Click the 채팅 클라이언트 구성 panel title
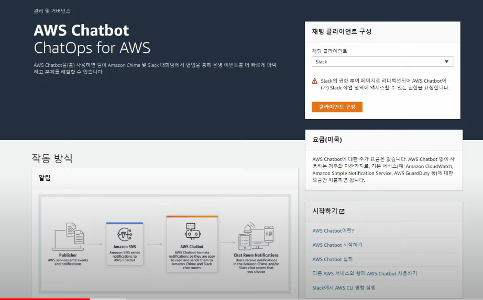The height and width of the screenshot is (300, 483). (x=342, y=31)
